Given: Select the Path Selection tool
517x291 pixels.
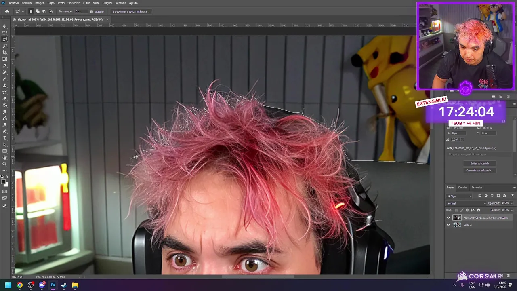Looking at the screenshot, I should coord(5,144).
